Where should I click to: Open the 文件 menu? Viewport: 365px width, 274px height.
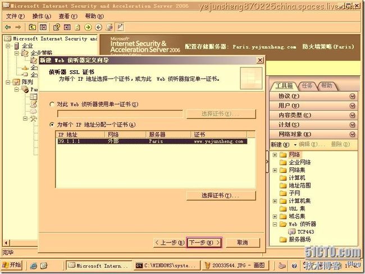[15, 16]
